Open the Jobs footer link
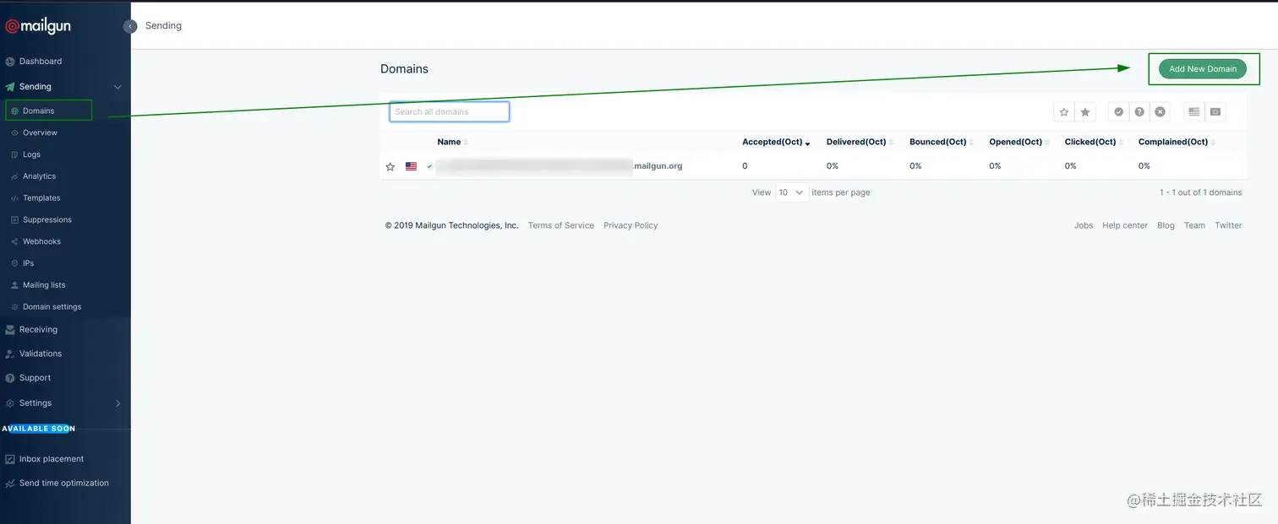Screen dimensions: 1278x524 (1084, 225)
